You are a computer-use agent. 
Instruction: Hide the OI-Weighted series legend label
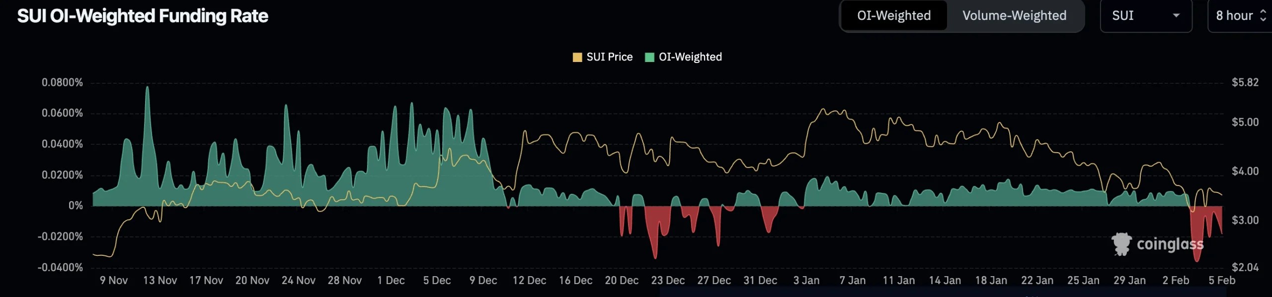[x=690, y=57]
